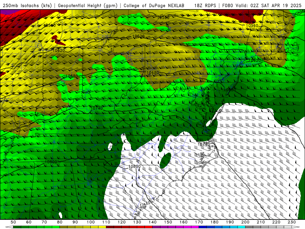The width and height of the screenshot is (305, 229).
Task: Click the 10740 contour label near the Carolina coast
Action: [204, 144]
